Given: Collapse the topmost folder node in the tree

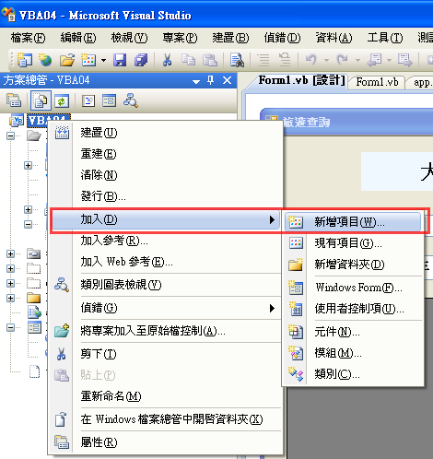Looking at the screenshot, I should [x=10, y=135].
